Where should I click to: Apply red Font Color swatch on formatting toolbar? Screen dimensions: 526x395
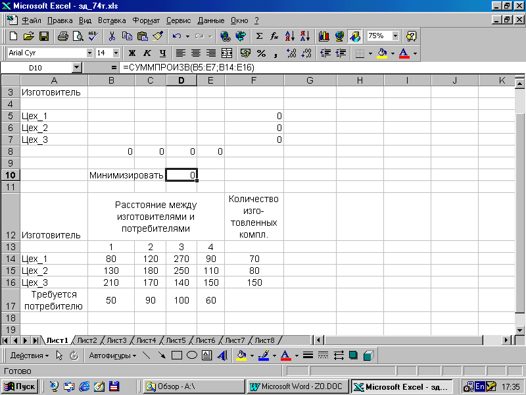[x=404, y=53]
